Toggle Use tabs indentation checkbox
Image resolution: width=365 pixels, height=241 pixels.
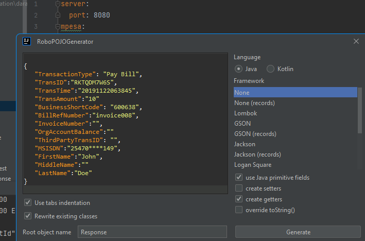[x=28, y=202]
